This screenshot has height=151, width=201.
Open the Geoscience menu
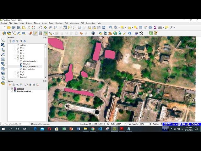click(75, 23)
